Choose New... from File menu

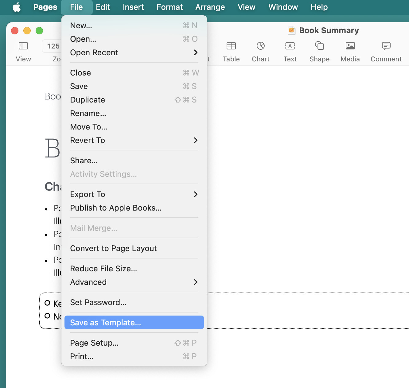tap(134, 25)
